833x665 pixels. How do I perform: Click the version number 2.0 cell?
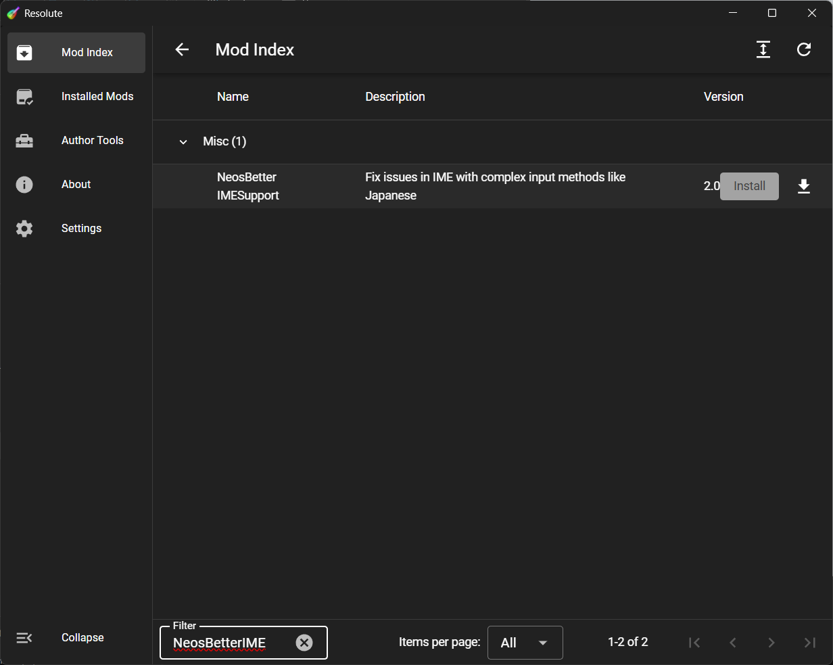(712, 186)
